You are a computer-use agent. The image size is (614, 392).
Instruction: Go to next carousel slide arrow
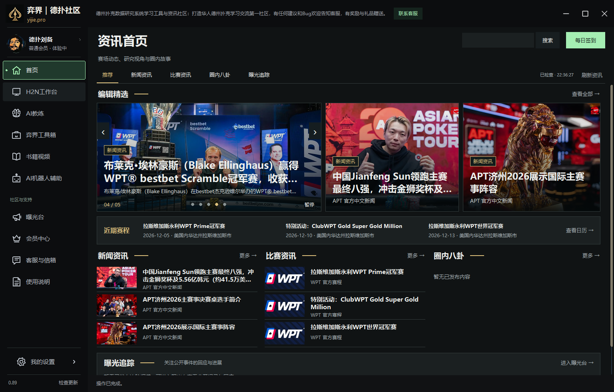315,132
